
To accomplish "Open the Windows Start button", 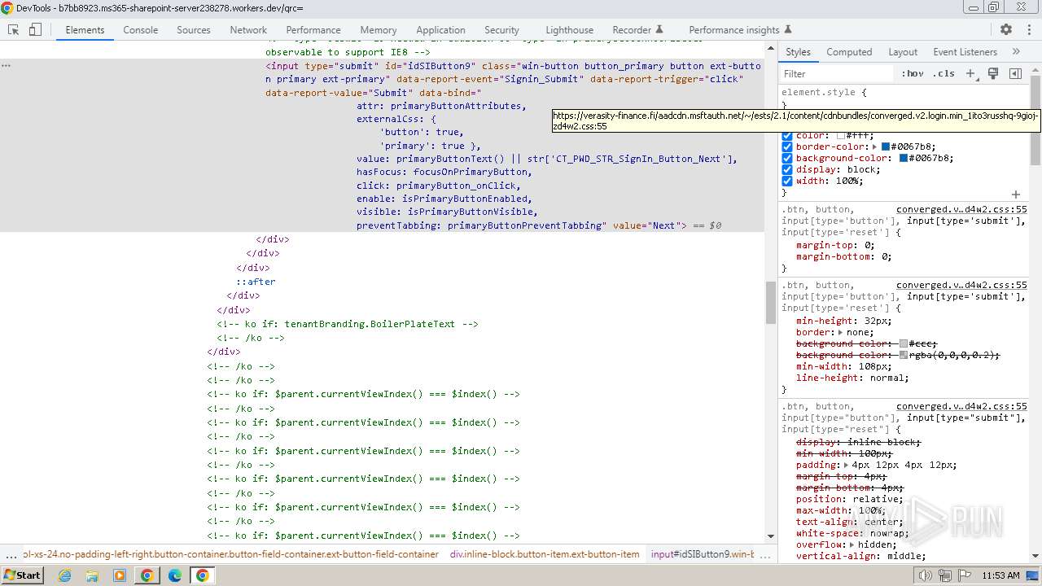I will click(23, 575).
